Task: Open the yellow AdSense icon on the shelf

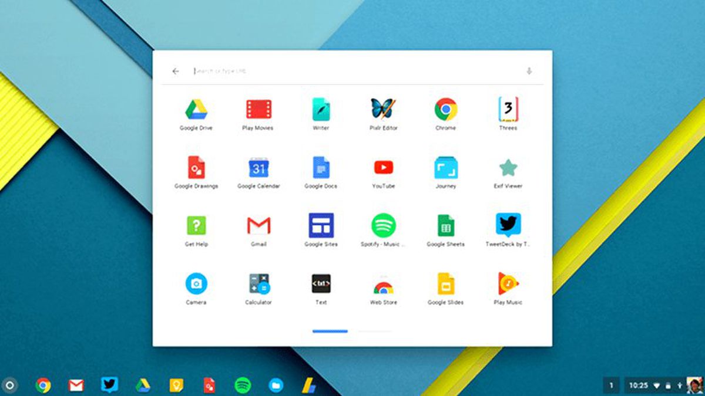Action: 309,385
